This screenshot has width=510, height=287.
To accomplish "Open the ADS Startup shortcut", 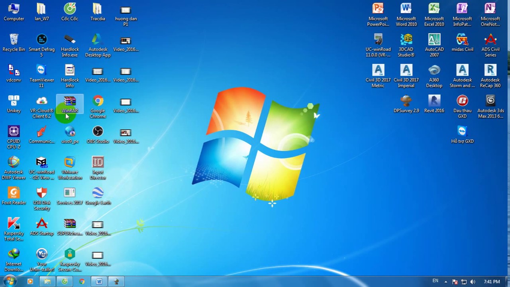I will click(41, 227).
